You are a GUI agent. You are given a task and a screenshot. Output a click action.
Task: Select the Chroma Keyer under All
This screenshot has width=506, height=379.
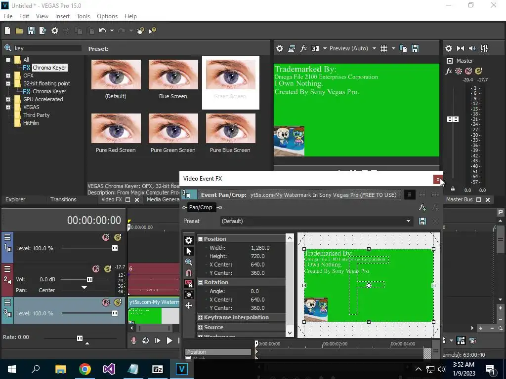pyautogui.click(x=49, y=68)
